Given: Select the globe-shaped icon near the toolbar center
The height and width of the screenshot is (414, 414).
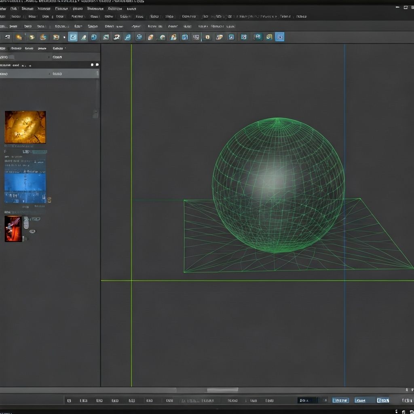Looking at the screenshot, I should [x=139, y=37].
